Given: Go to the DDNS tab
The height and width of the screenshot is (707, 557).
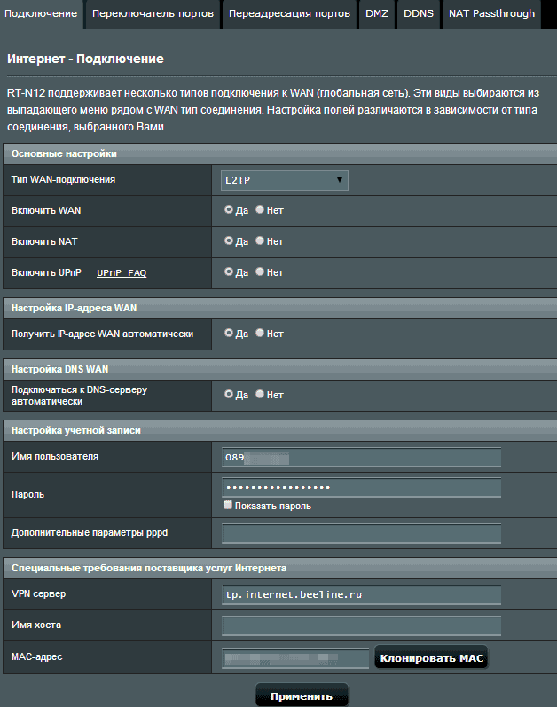Looking at the screenshot, I should (419, 14).
